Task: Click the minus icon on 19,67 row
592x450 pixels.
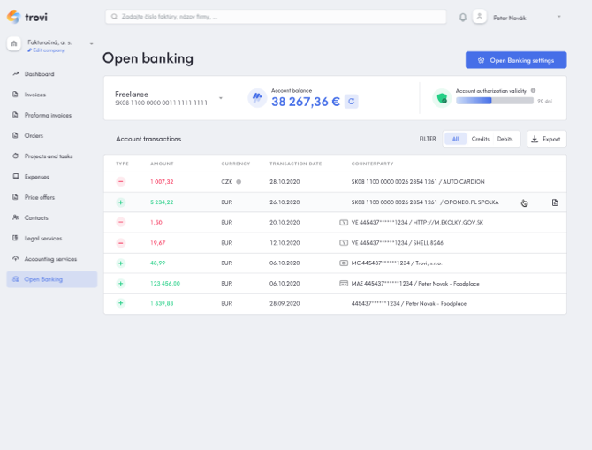Action: 121,243
